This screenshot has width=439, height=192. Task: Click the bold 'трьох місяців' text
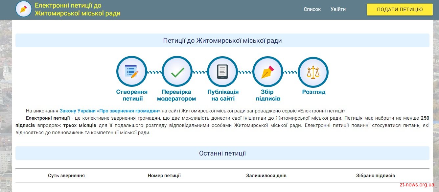[x=80, y=125]
